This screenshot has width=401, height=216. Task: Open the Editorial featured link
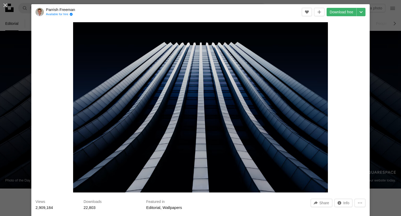pos(153,208)
